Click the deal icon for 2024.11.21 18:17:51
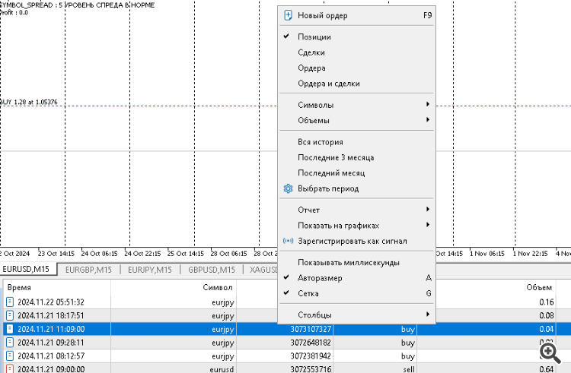This screenshot has width=571, height=373. [x=10, y=315]
